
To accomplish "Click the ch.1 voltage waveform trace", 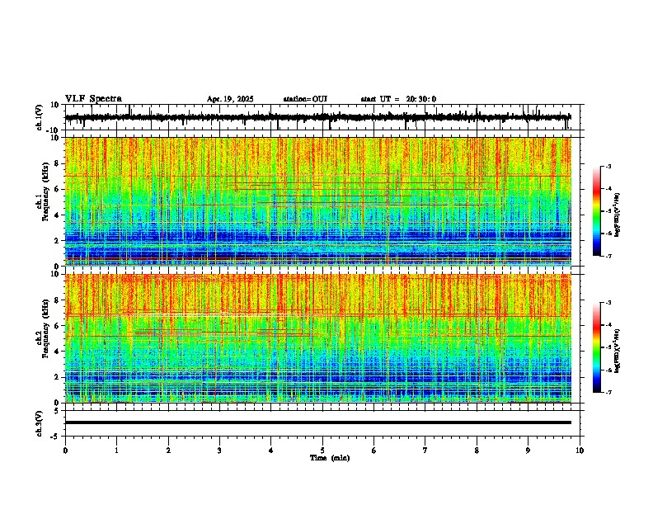I will [x=317, y=117].
